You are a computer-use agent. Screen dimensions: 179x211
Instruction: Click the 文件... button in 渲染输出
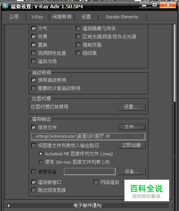(132, 127)
